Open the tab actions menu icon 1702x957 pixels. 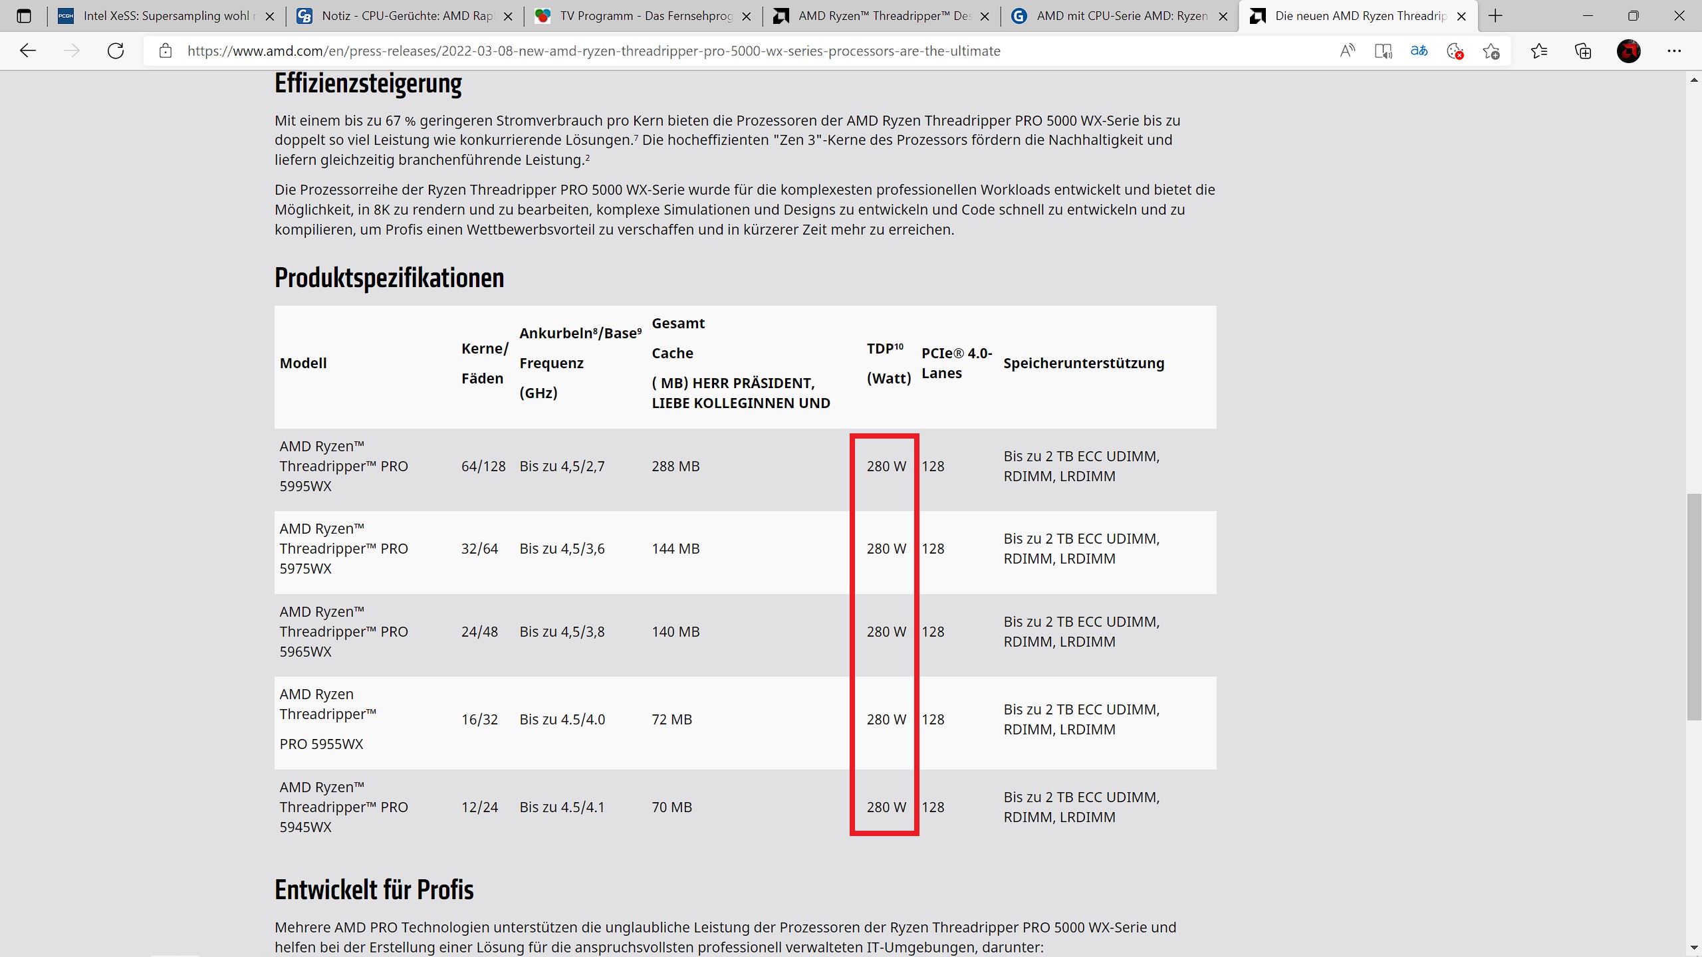[24, 16]
